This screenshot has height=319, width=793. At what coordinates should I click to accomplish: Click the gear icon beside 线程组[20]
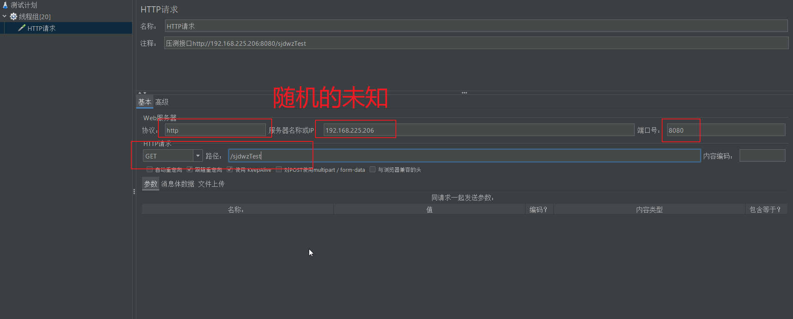coord(14,17)
